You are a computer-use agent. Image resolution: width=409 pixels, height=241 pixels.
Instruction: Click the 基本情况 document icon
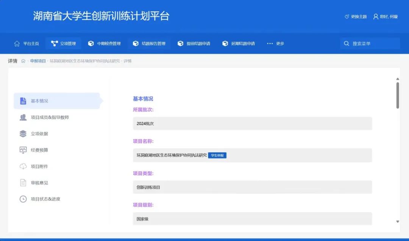point(23,101)
